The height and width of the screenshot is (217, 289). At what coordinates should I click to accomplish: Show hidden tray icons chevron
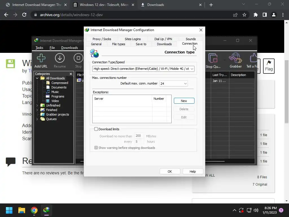[x=234, y=210]
